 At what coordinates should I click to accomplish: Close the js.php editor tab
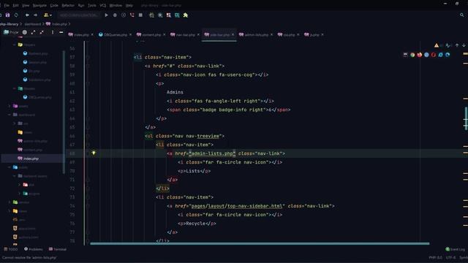coord(322,35)
